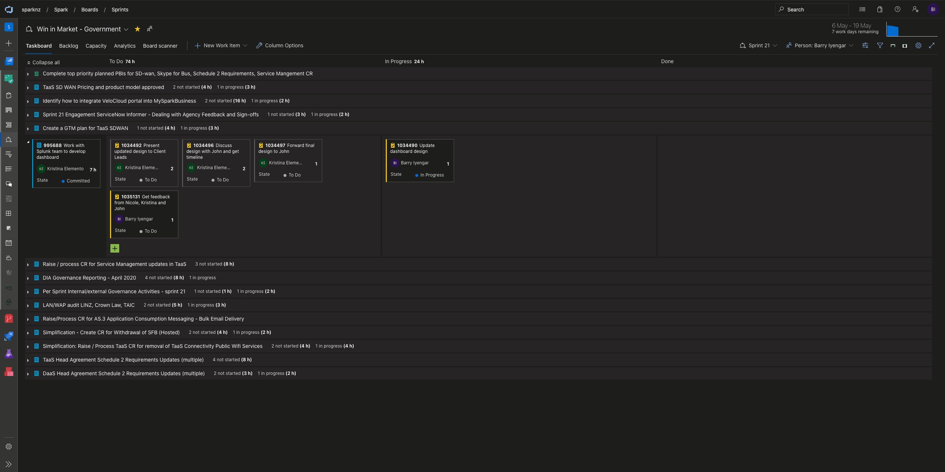This screenshot has width=945, height=472.
Task: Switch to the Analytics tab
Action: pyautogui.click(x=125, y=46)
